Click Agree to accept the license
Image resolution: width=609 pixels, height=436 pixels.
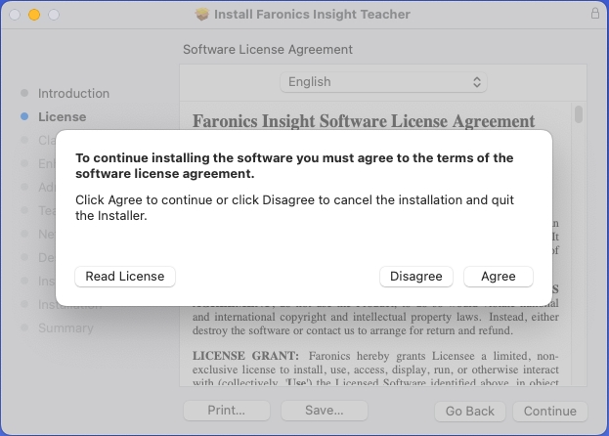(x=498, y=277)
